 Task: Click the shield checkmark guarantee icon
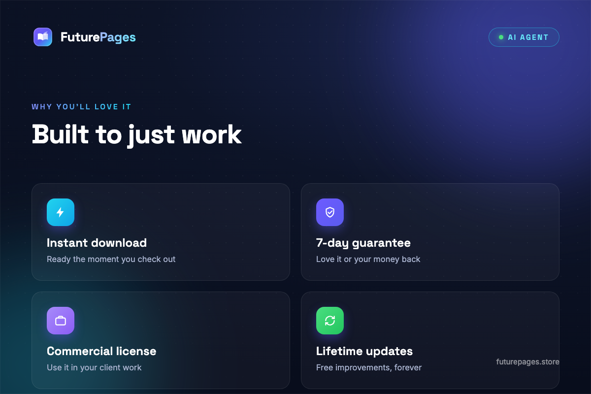[330, 212]
